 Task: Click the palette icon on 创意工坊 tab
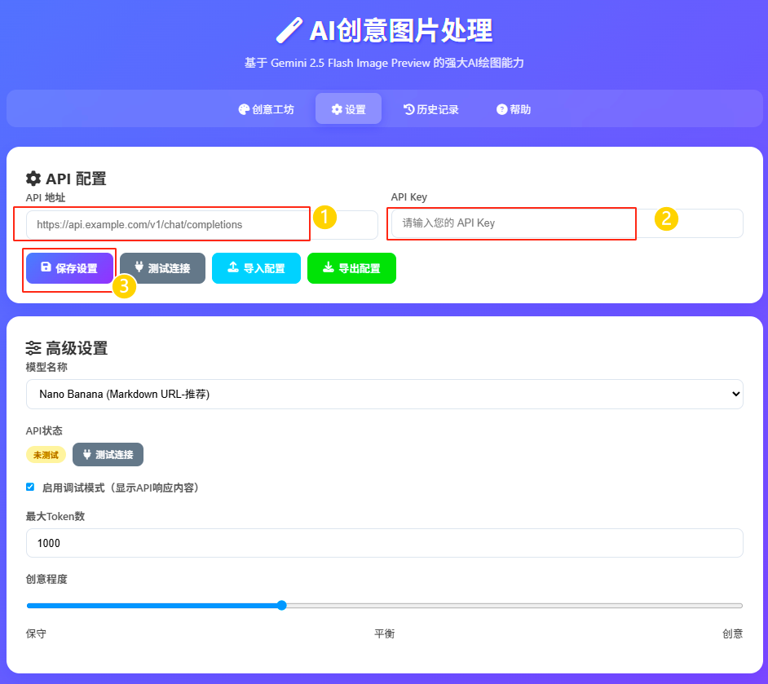click(243, 108)
